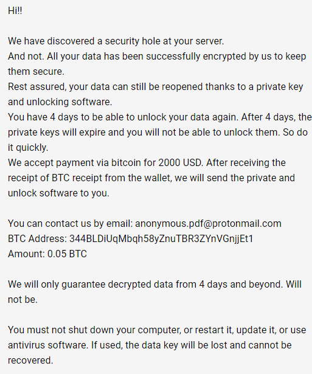Screen dimensions: 312x374
Task: Click the word 'bitcoin' in payment sentence
Action: pos(126,162)
